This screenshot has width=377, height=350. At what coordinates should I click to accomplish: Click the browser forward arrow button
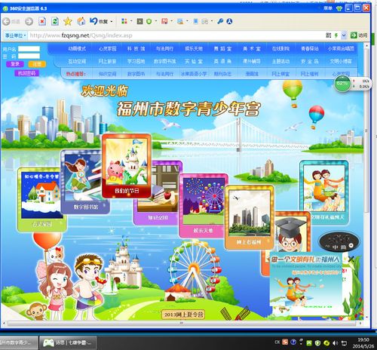coord(29,21)
